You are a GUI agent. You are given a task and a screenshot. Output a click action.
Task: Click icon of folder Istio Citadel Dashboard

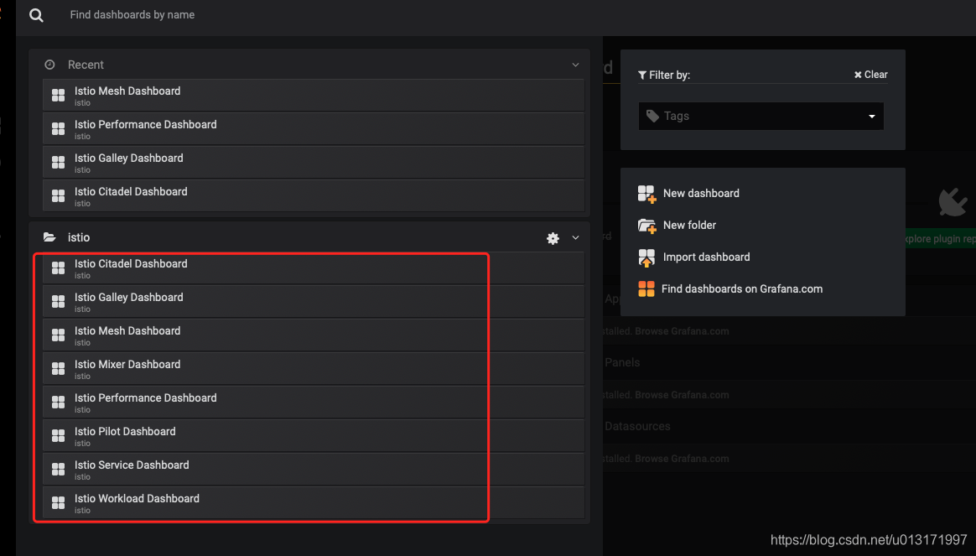(x=59, y=268)
